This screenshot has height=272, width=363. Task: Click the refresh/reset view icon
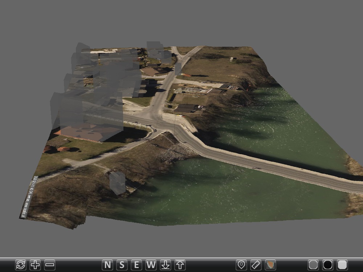pos(21,265)
